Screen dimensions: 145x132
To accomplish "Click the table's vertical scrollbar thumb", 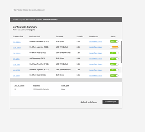I will 121,52.
